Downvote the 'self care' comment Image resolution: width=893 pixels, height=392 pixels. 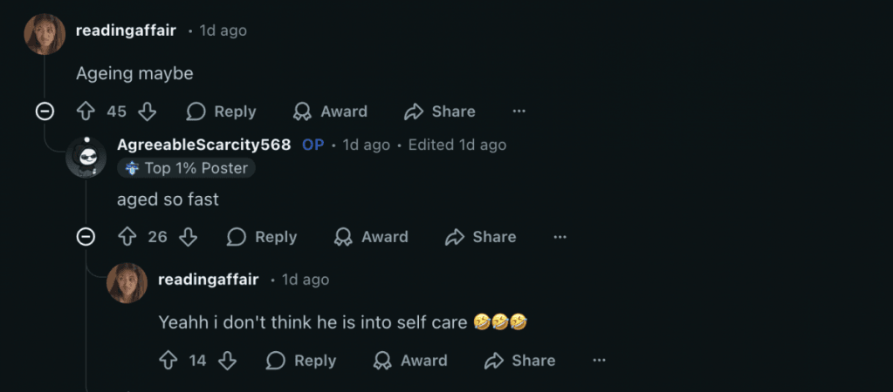coord(228,361)
